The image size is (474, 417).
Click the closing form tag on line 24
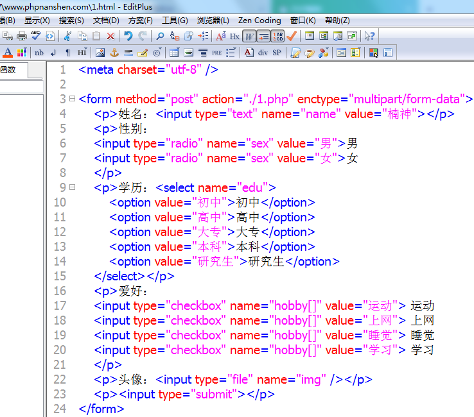pyautogui.click(x=101, y=409)
